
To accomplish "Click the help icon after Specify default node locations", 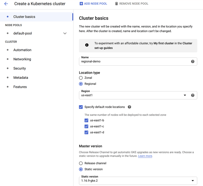I will coord(129,107).
